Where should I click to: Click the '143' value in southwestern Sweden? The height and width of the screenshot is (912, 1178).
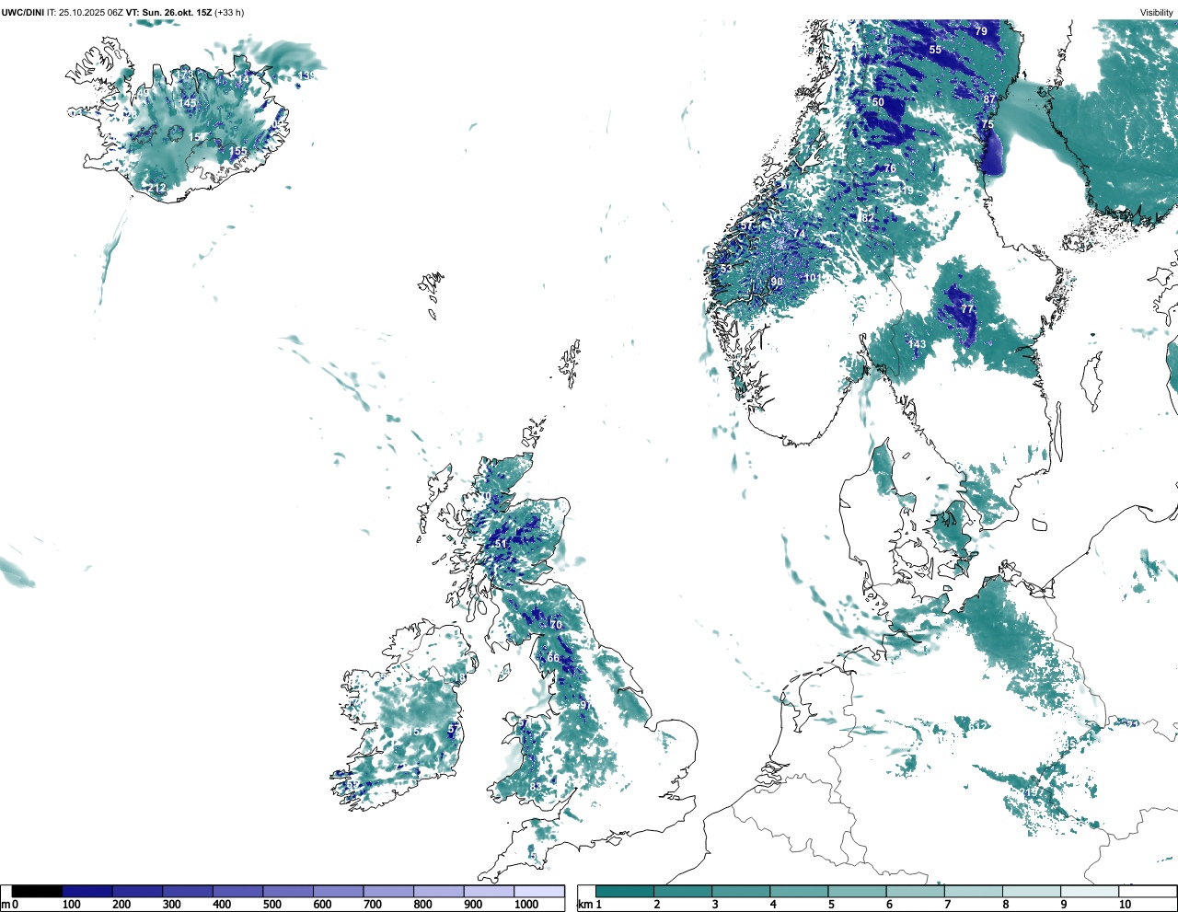coord(918,345)
